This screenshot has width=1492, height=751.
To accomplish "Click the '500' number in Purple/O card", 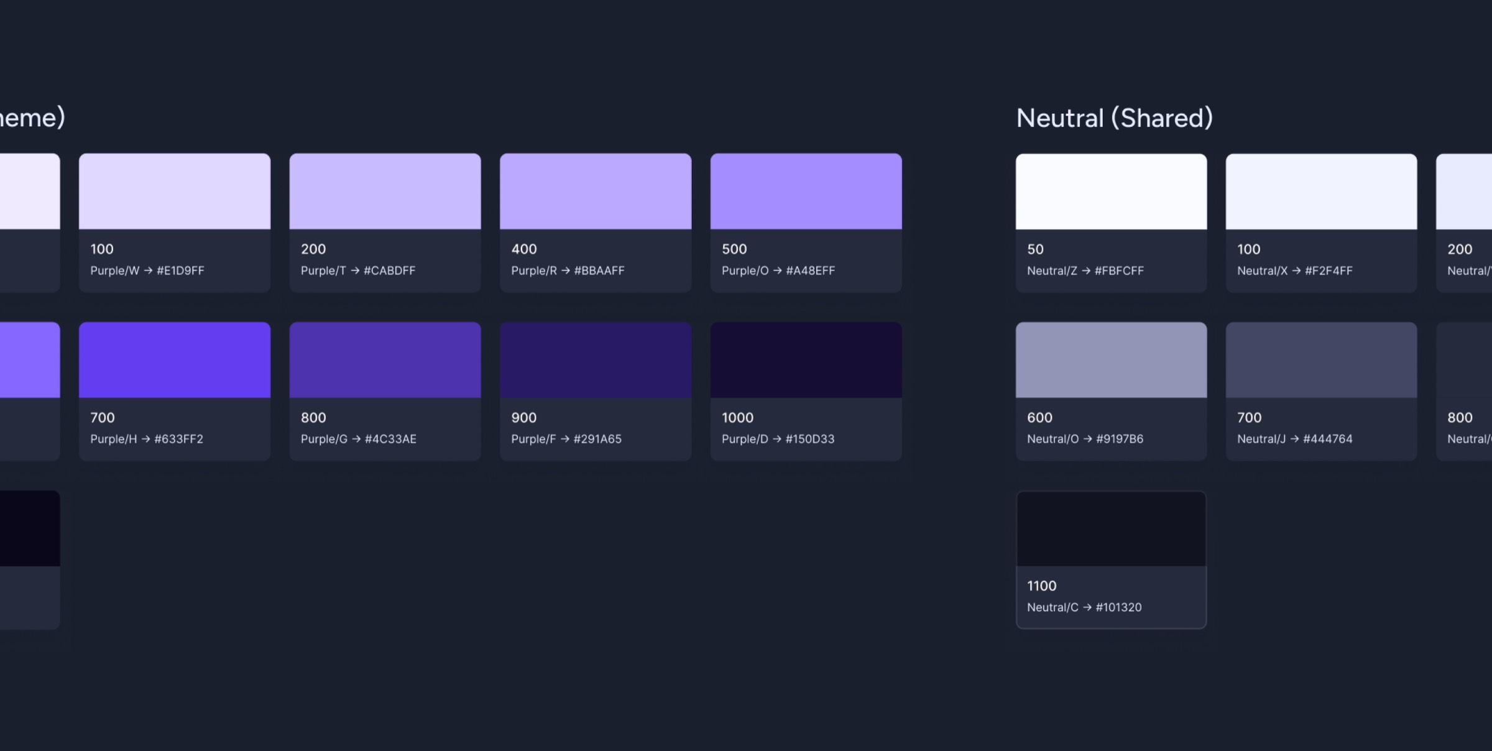I will click(x=734, y=249).
